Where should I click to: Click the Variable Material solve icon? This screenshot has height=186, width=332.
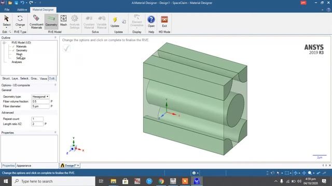(x=102, y=19)
